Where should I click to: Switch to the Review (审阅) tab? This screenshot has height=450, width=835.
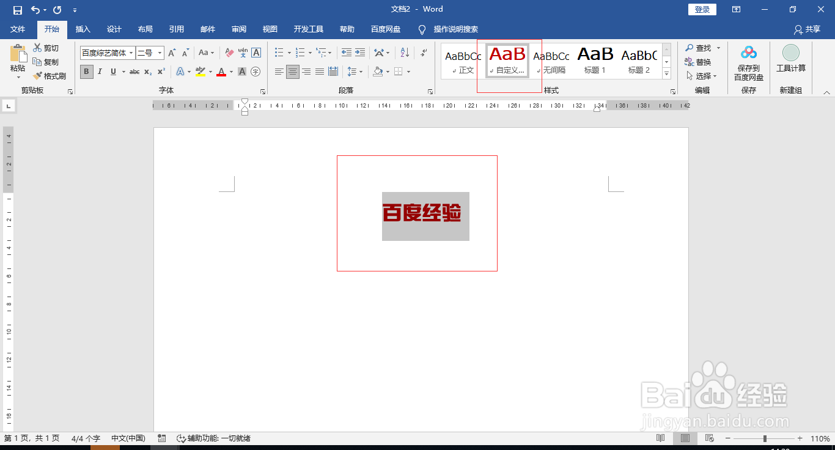click(239, 29)
